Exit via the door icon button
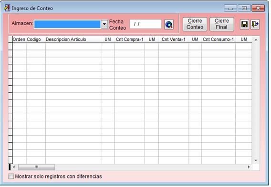The height and width of the screenshot is (187, 271). (255, 24)
